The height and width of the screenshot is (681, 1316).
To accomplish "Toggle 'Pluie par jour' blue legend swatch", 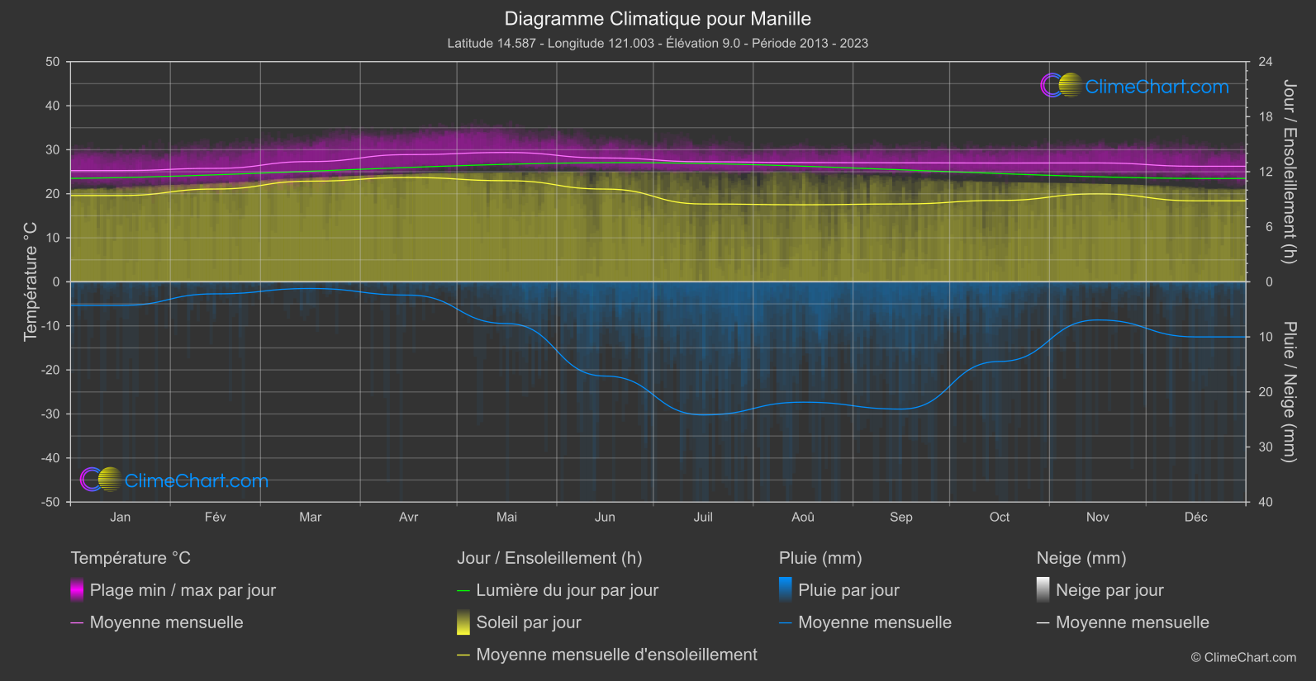I will (786, 590).
